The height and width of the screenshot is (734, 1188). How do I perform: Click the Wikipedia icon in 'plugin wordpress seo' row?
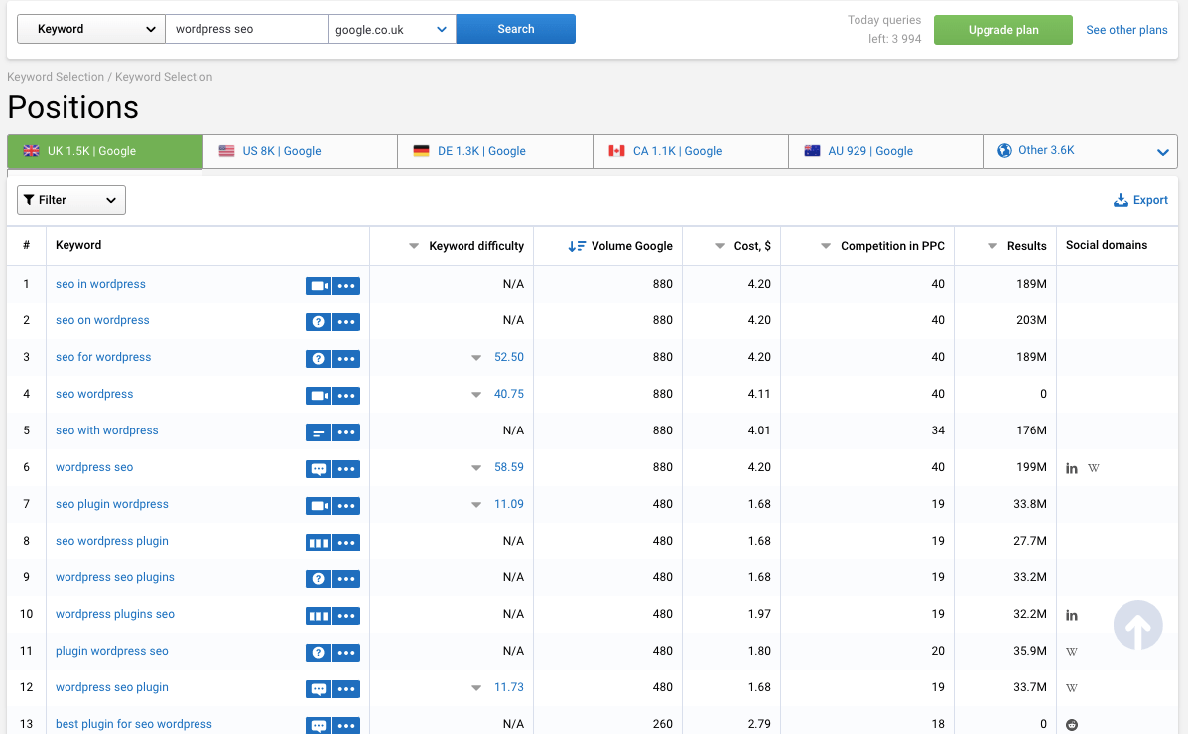(1071, 652)
